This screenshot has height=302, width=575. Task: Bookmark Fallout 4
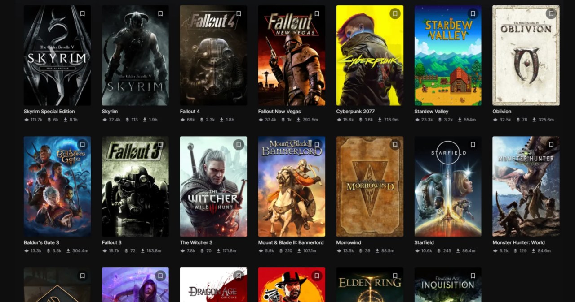click(239, 13)
